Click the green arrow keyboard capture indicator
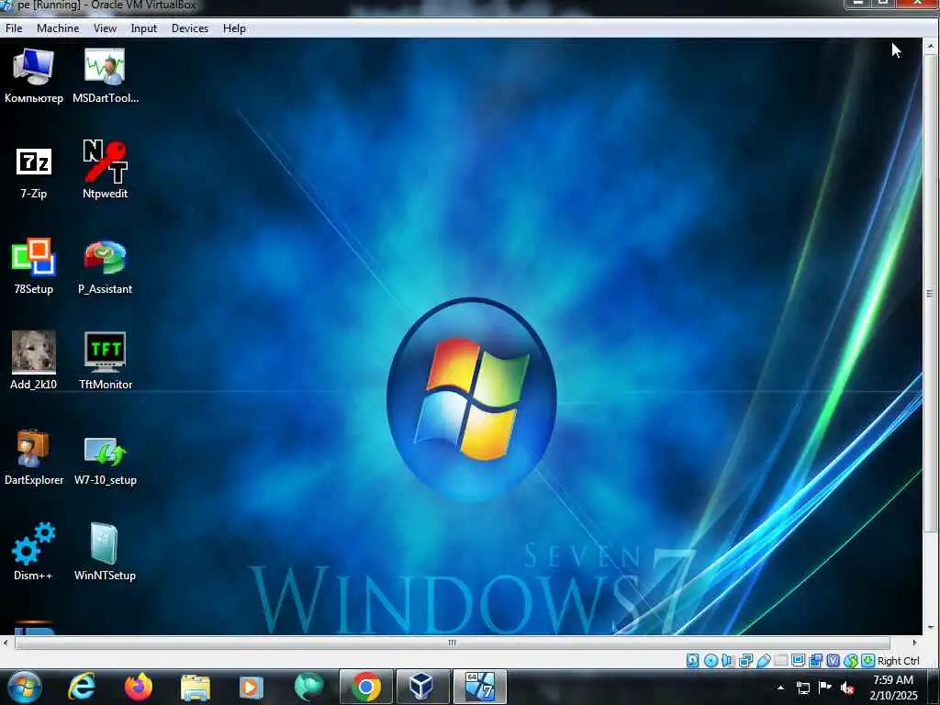This screenshot has height=705, width=940. click(867, 661)
